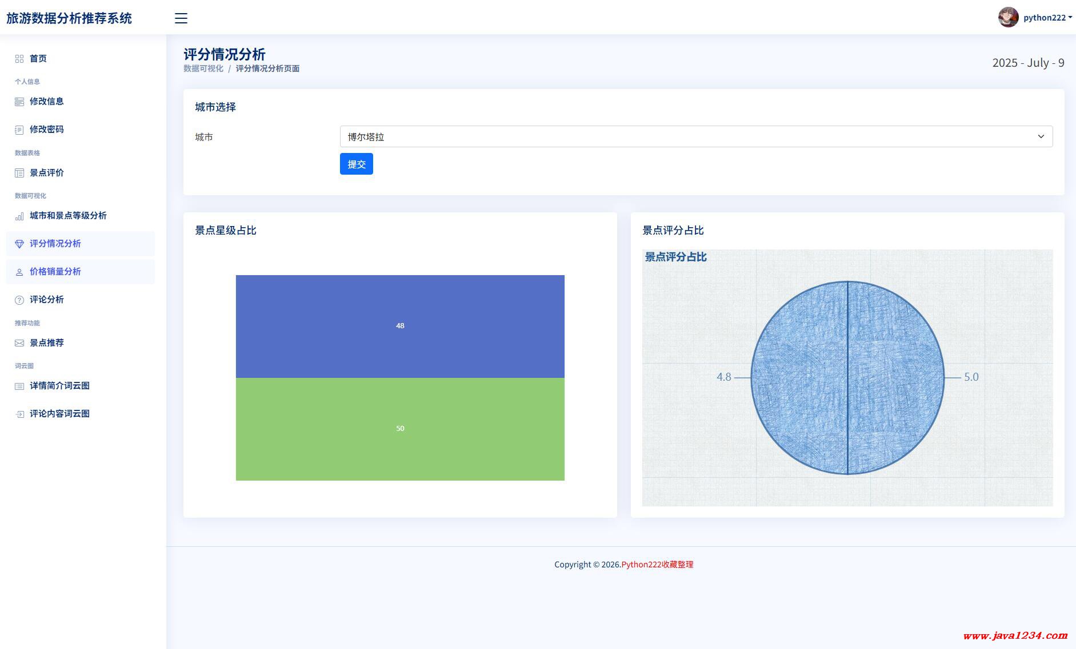Expand the python222 user account menu
The height and width of the screenshot is (649, 1076).
pos(1047,18)
